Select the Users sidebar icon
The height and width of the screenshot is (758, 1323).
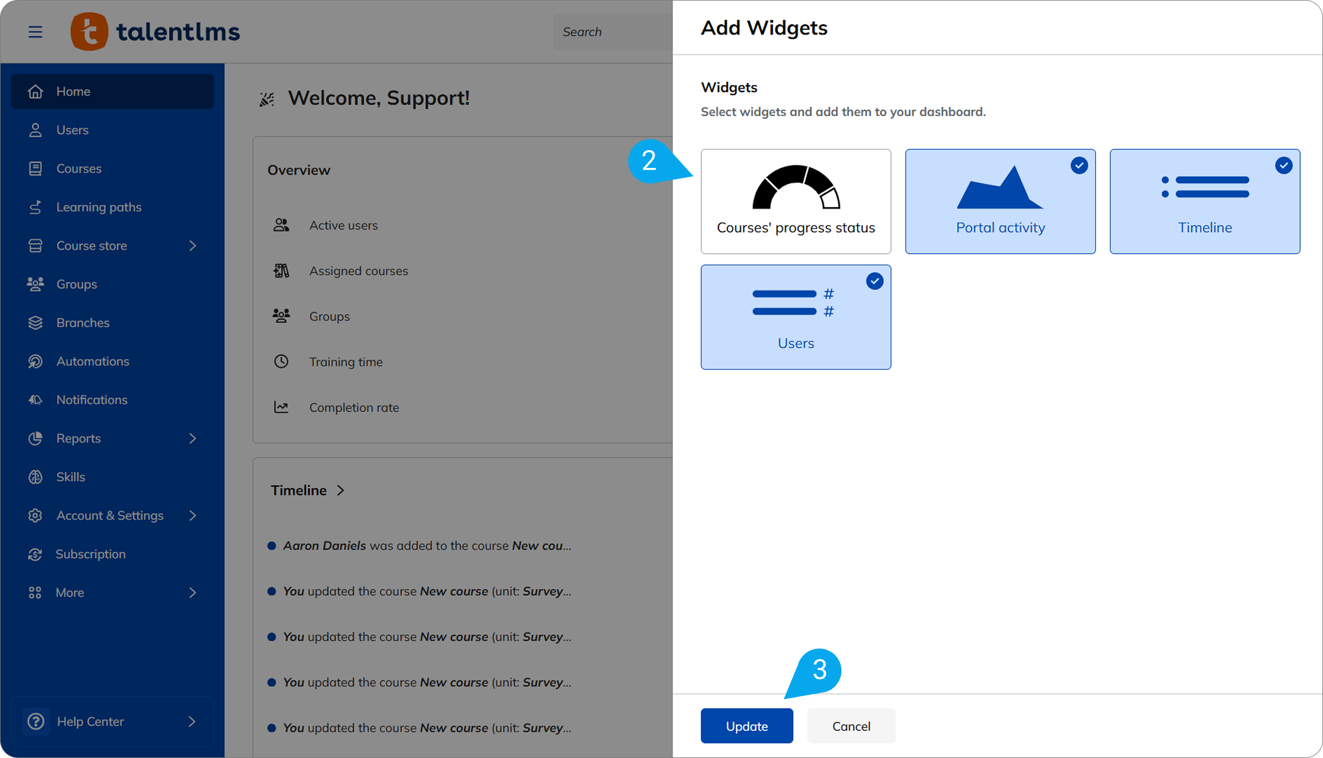point(36,129)
